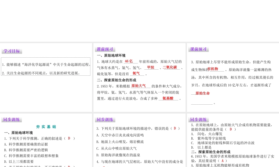Click the red answer 二氧化碳
The image size is (279, 167).
[170, 67]
